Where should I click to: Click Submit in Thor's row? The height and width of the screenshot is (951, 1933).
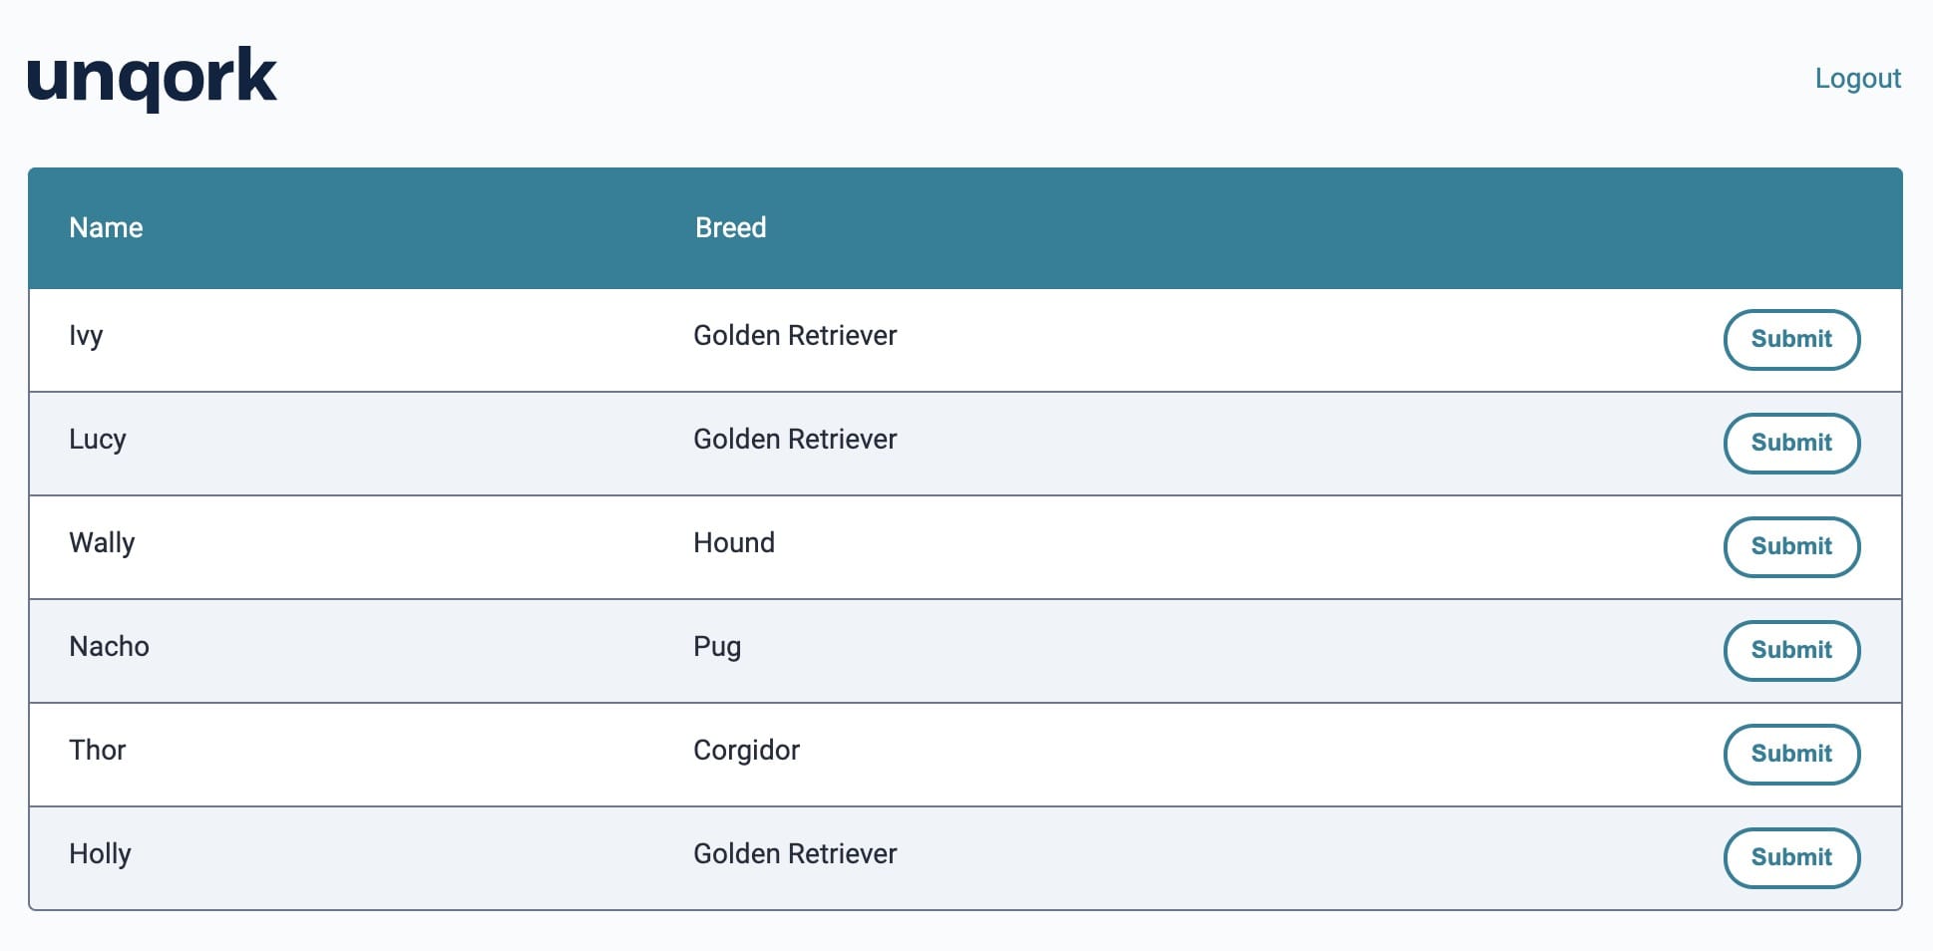(x=1791, y=754)
